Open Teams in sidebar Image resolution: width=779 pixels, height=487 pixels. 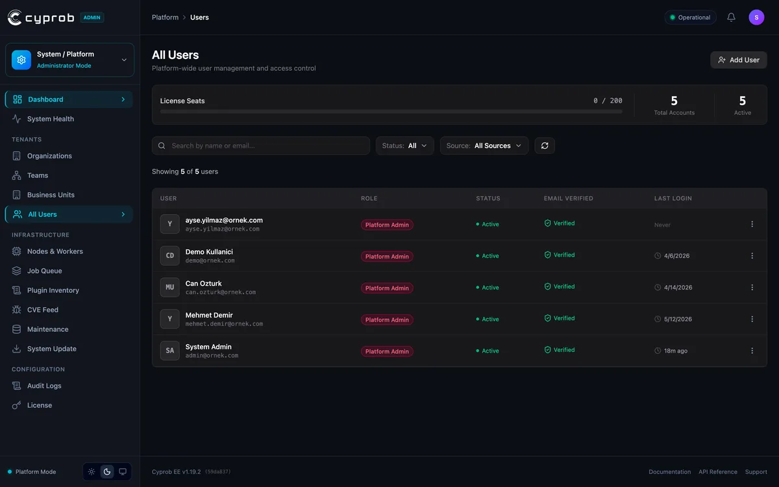pos(69,175)
